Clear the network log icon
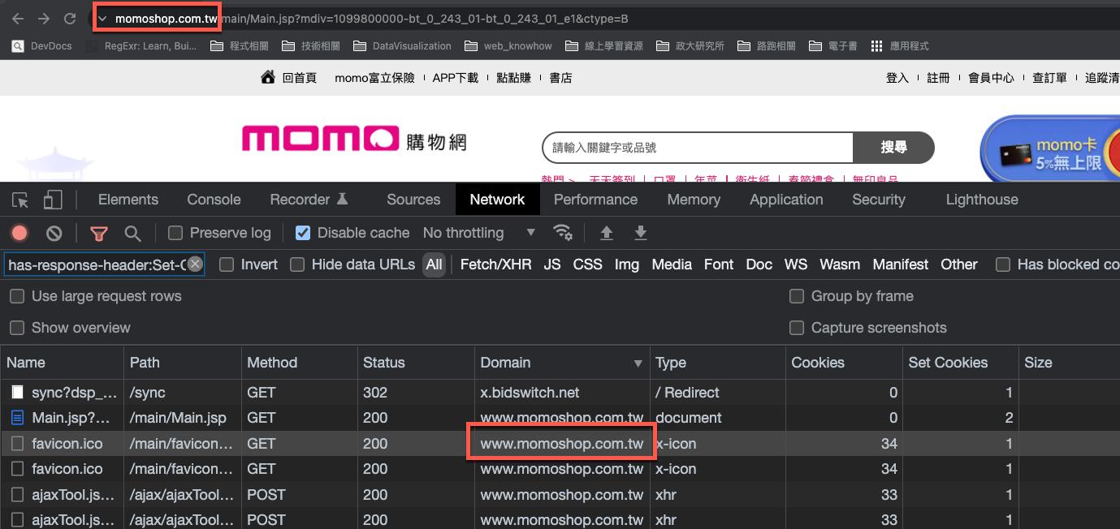1120x529 pixels. pyautogui.click(x=54, y=234)
